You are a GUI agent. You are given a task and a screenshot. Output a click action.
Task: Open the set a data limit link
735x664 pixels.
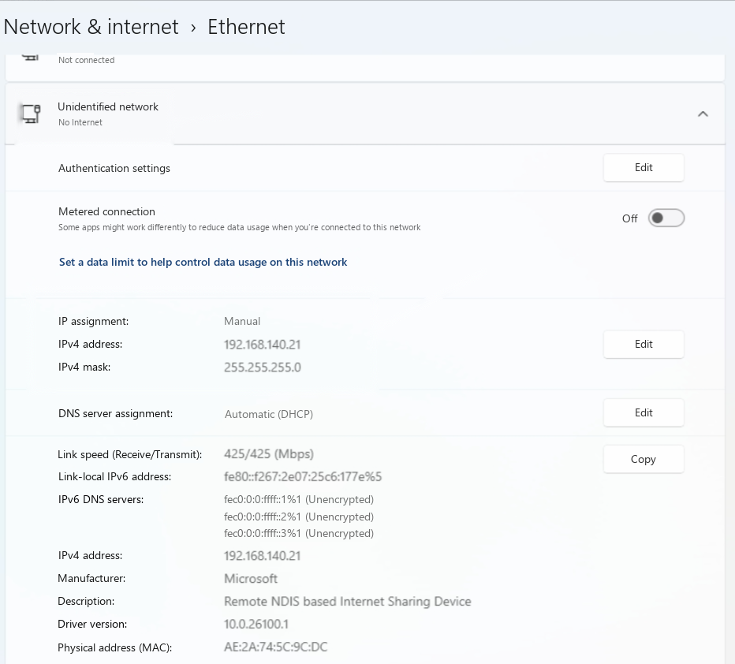[203, 262]
